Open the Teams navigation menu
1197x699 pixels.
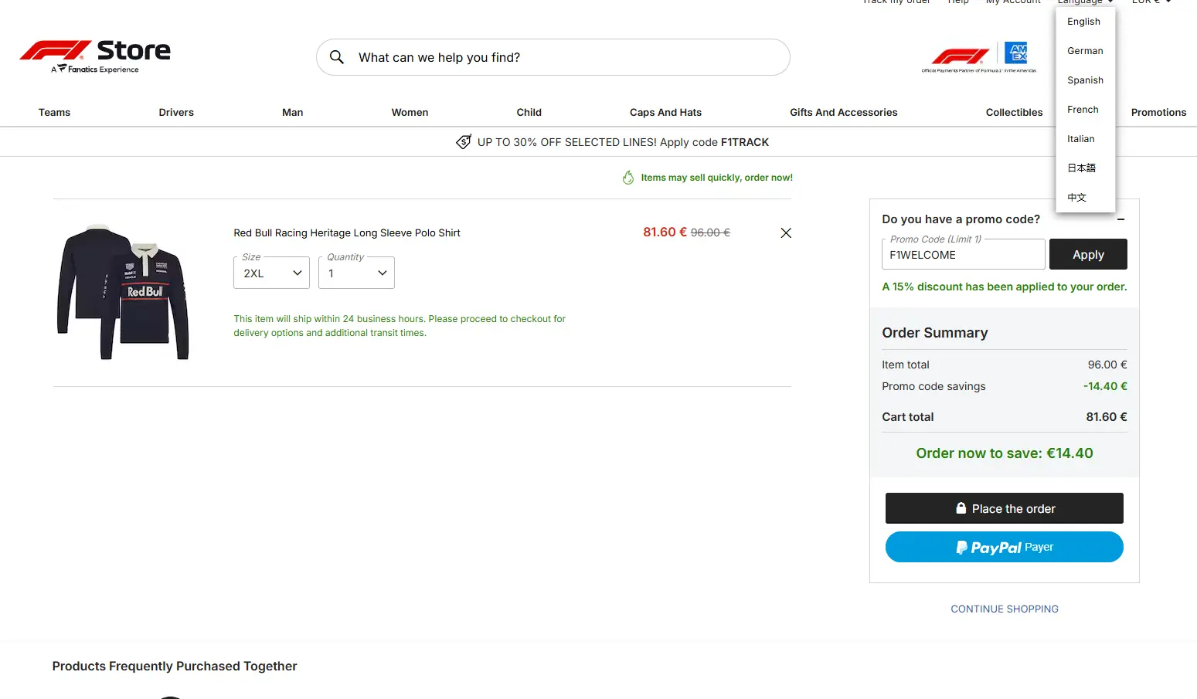(54, 113)
